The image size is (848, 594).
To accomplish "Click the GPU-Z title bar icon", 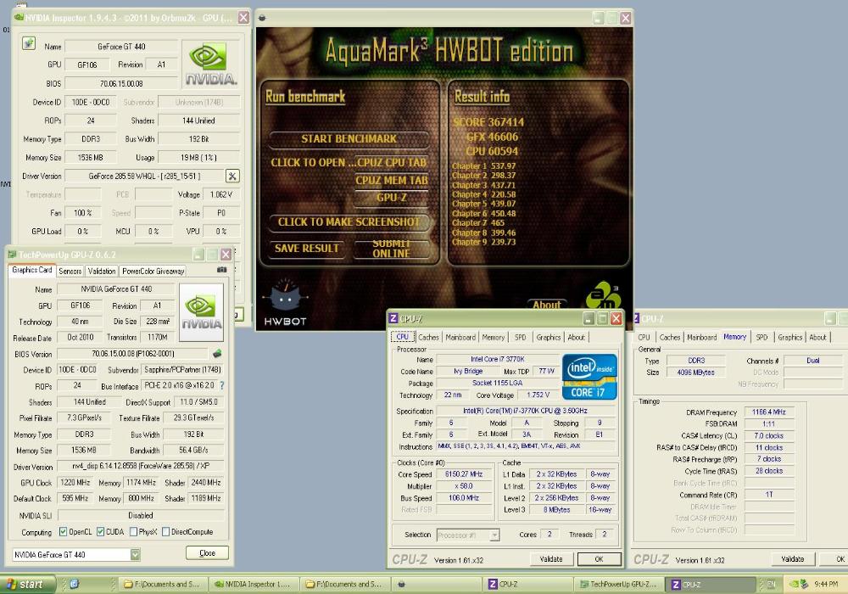I will point(12,255).
